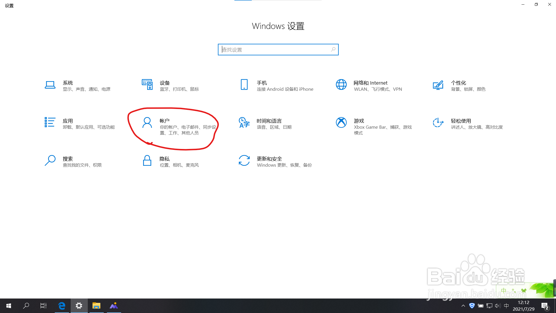Click the 语音、区域、日期 description

[274, 127]
